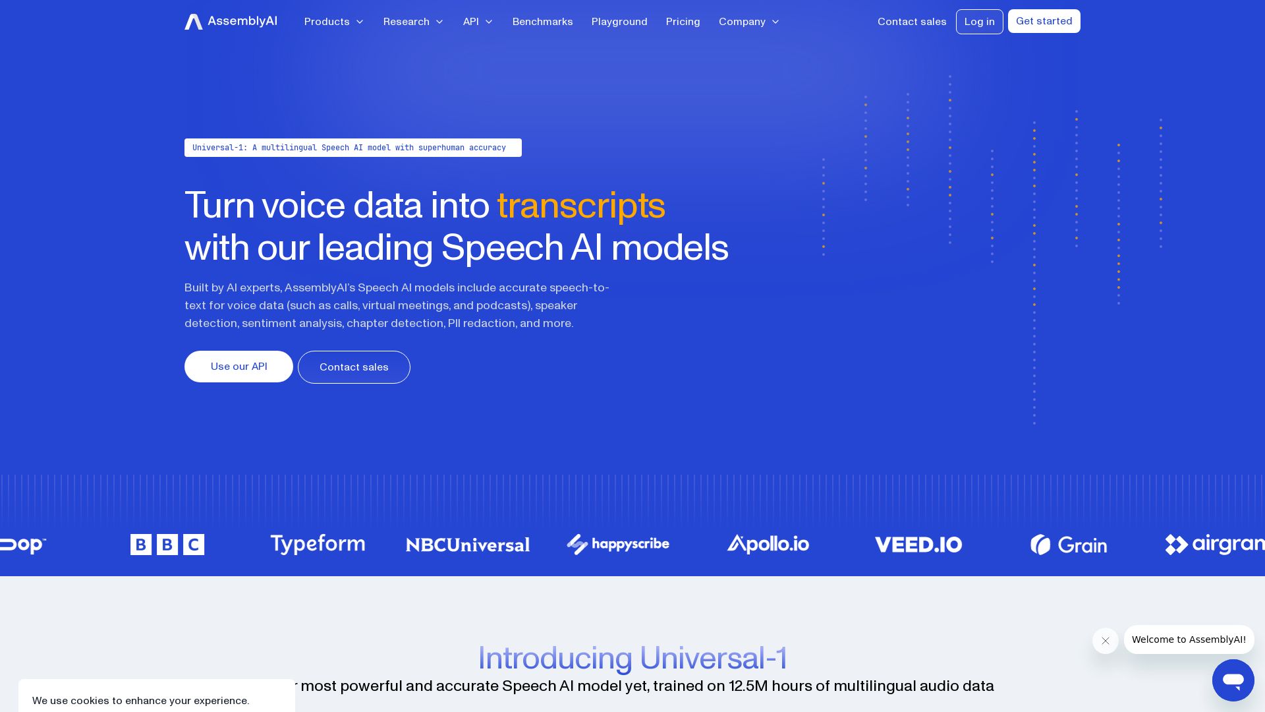Click the chat button icon bottom right
This screenshot has height=712, width=1265.
1233,680
